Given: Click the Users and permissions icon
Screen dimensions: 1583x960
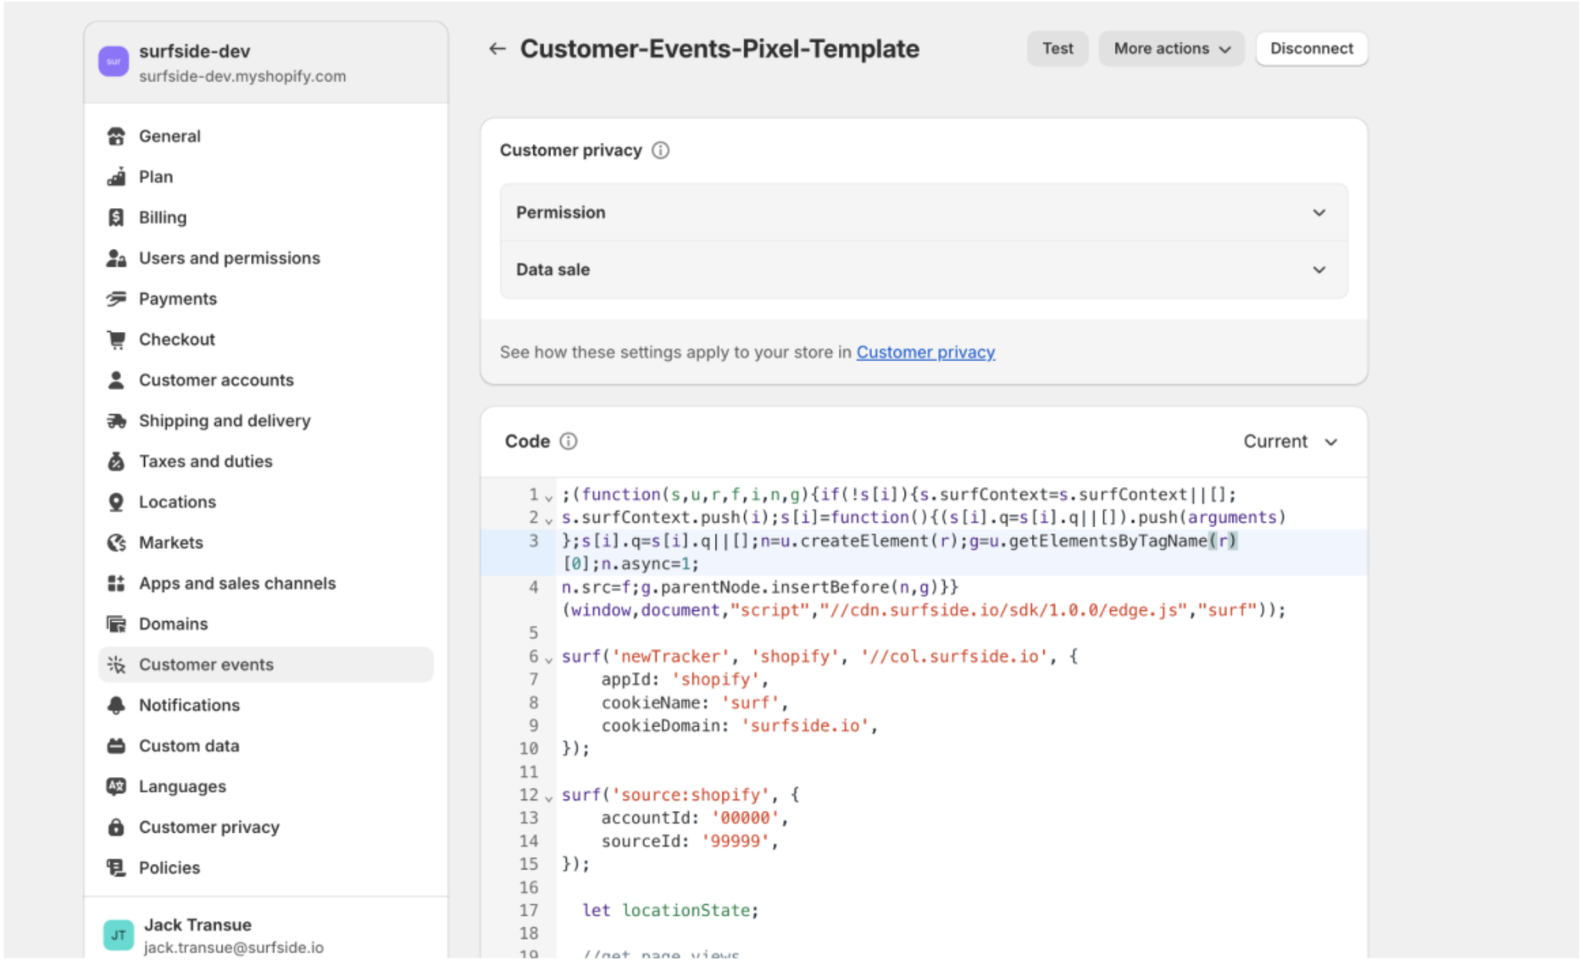Looking at the screenshot, I should (116, 258).
